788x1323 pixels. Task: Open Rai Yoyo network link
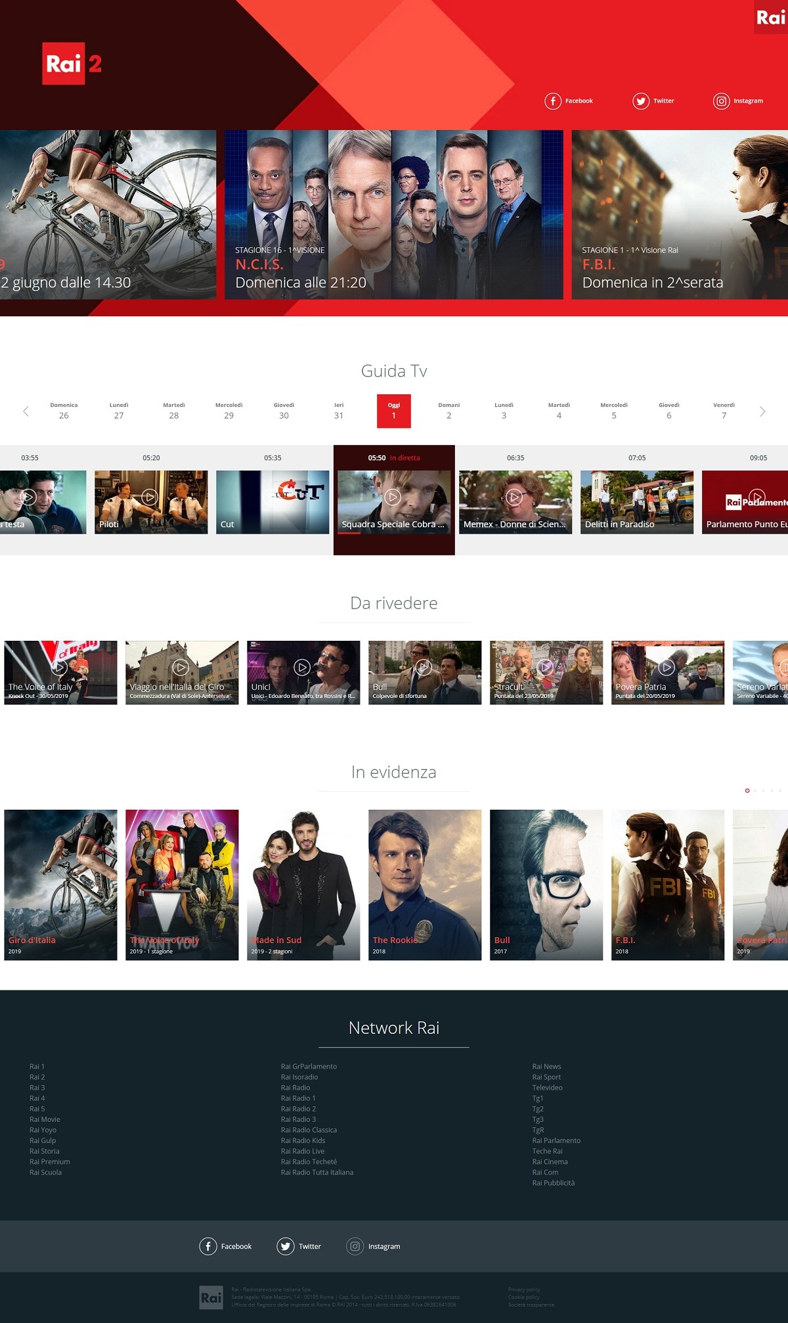click(x=43, y=1130)
